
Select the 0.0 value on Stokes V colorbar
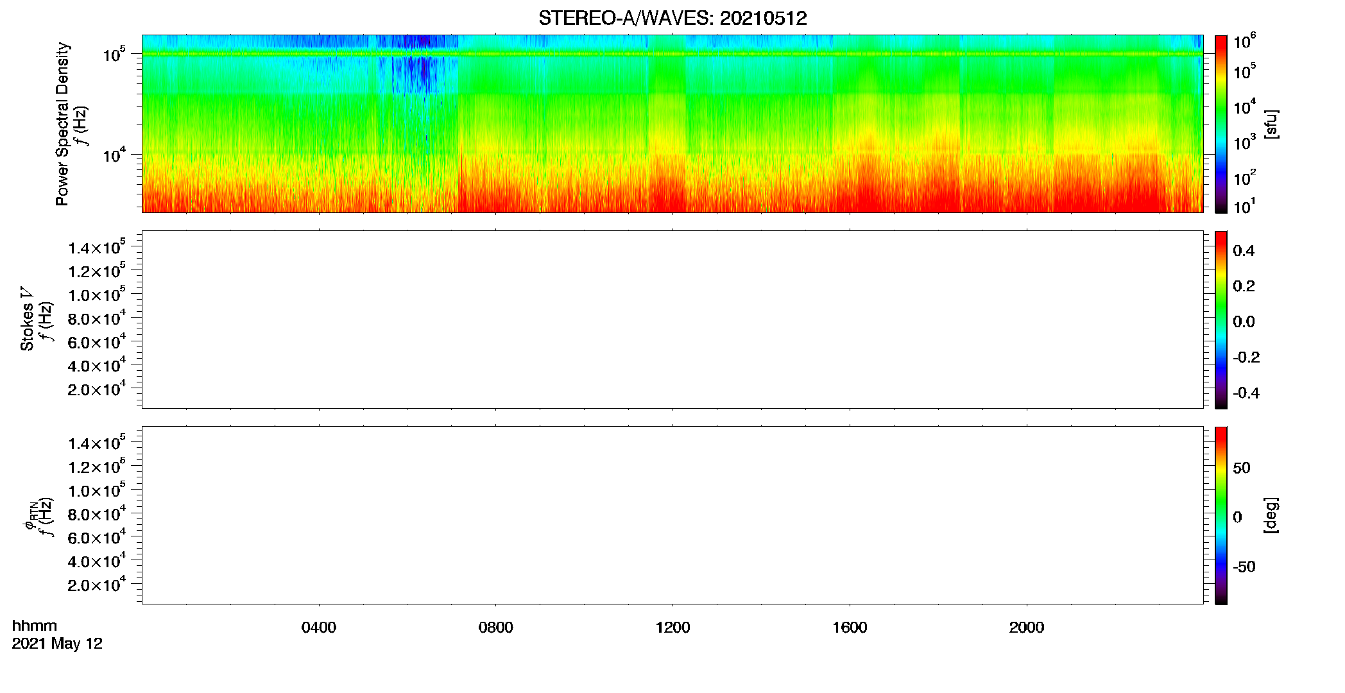[x=1244, y=322]
